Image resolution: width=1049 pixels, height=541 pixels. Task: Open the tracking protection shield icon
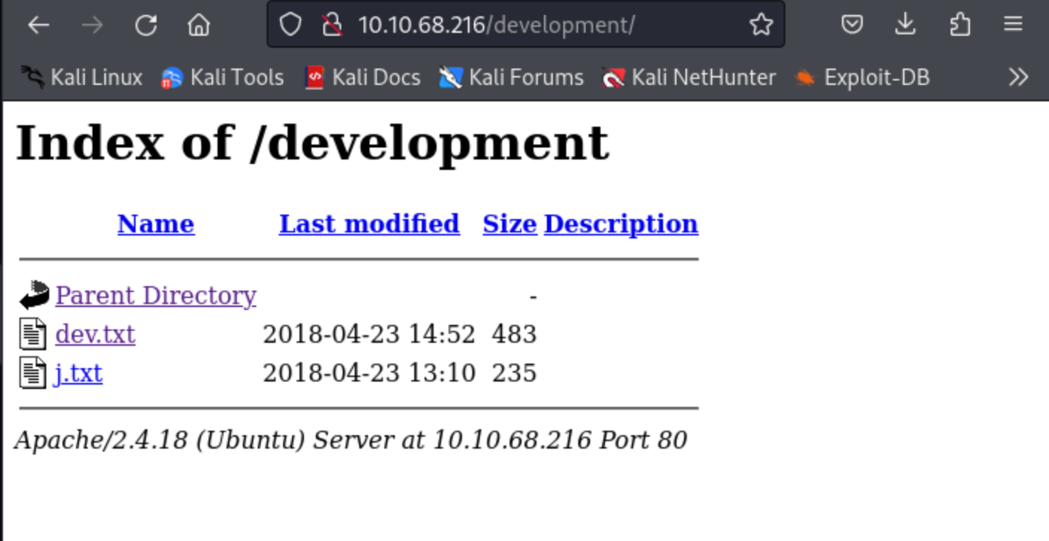(x=290, y=25)
